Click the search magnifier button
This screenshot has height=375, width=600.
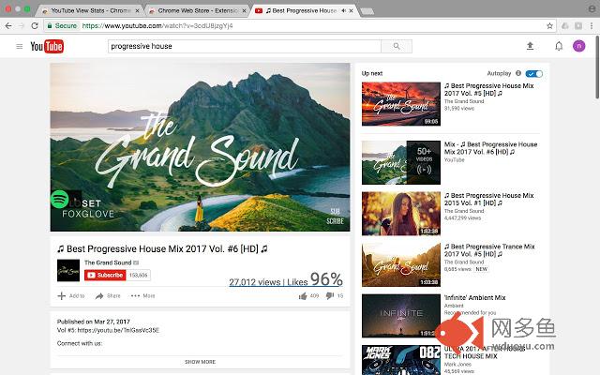(397, 46)
